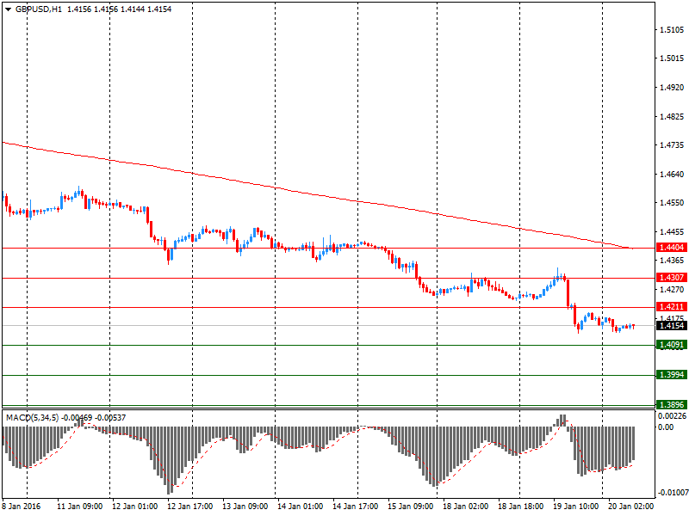Select the 1.4211 red resistance level label
Image resolution: width=689 pixels, height=516 pixels.
coord(672,307)
